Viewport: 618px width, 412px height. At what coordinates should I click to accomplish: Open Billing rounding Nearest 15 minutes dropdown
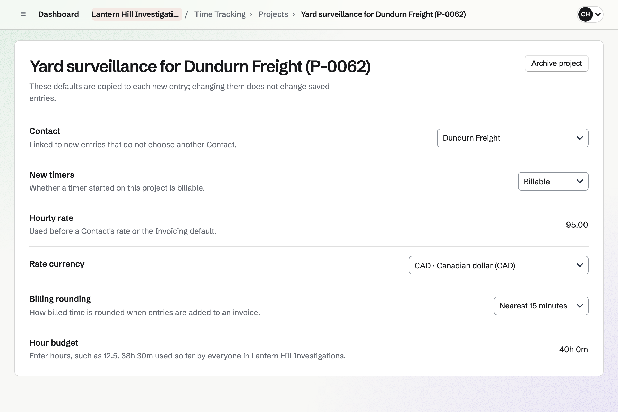(x=541, y=306)
